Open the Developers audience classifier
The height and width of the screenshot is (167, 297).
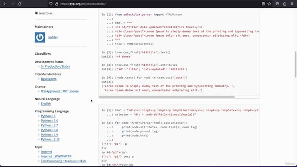(49, 79)
